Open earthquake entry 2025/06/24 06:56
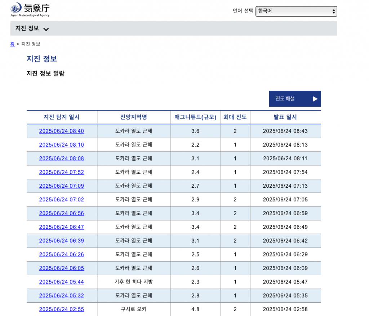 pos(62,213)
